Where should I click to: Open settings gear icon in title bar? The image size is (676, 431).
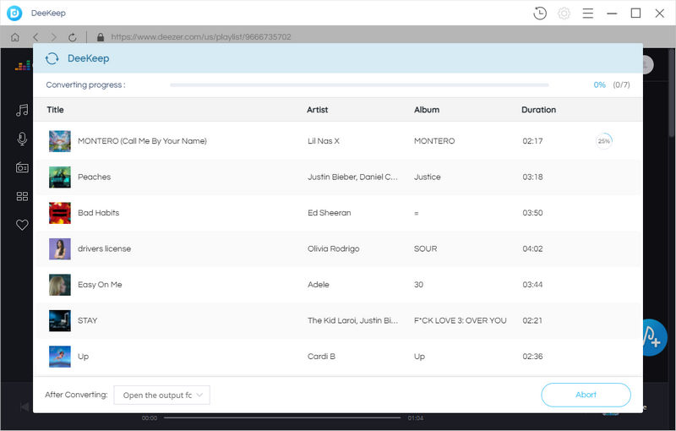tap(564, 14)
